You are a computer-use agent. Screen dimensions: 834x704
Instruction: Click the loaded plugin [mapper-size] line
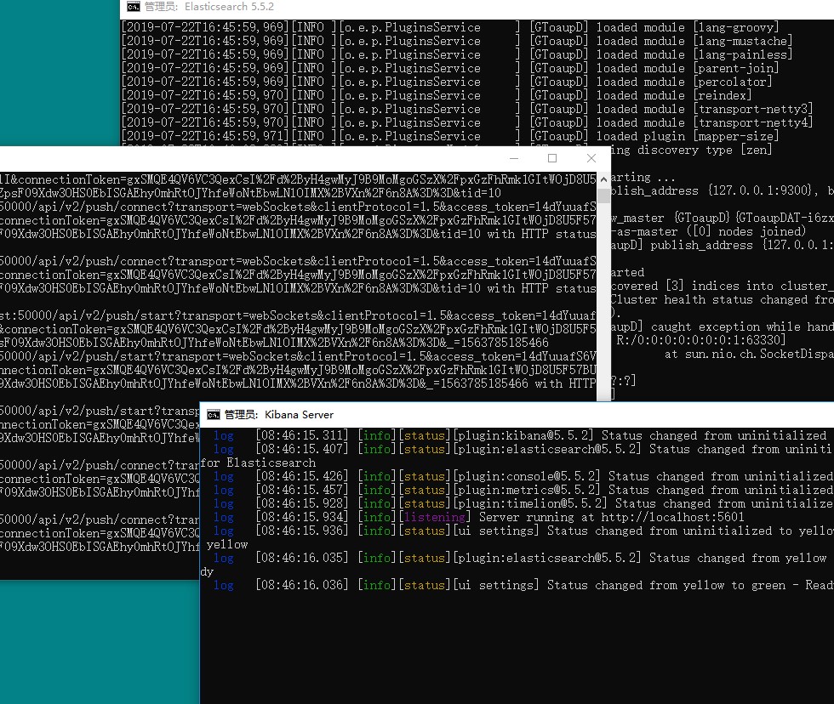(x=450, y=136)
